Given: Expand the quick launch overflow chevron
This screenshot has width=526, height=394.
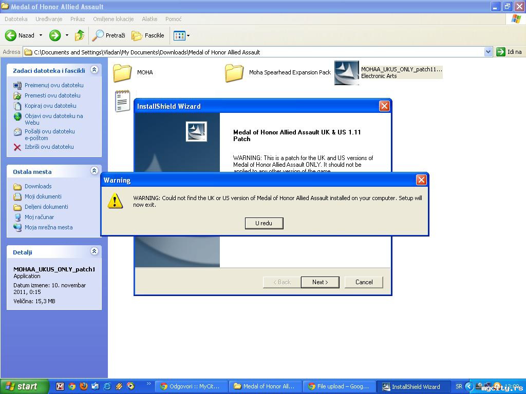Looking at the screenshot, I should (x=148, y=383).
